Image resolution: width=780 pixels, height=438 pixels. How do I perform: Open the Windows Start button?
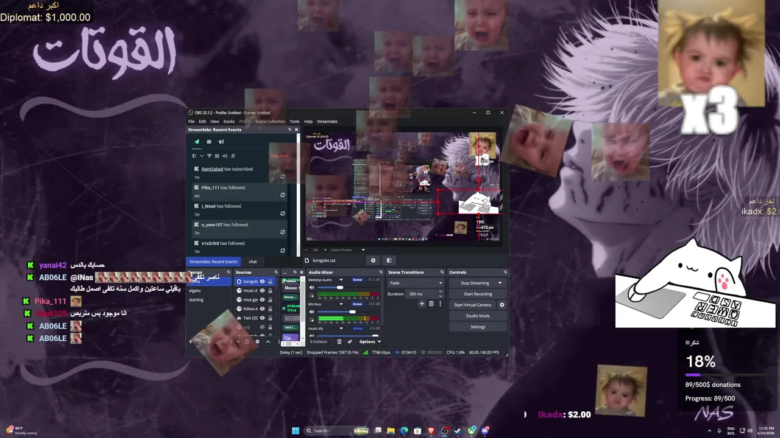pyautogui.click(x=296, y=431)
